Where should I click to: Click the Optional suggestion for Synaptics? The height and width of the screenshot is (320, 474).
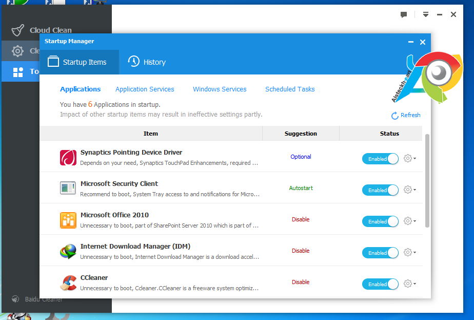pos(301,157)
